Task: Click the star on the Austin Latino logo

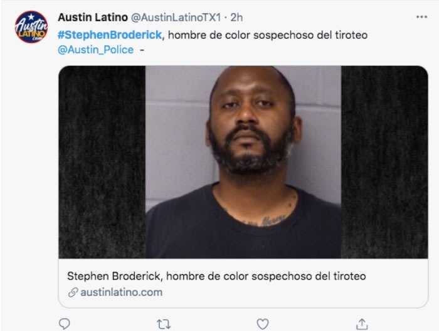Action: (31, 17)
